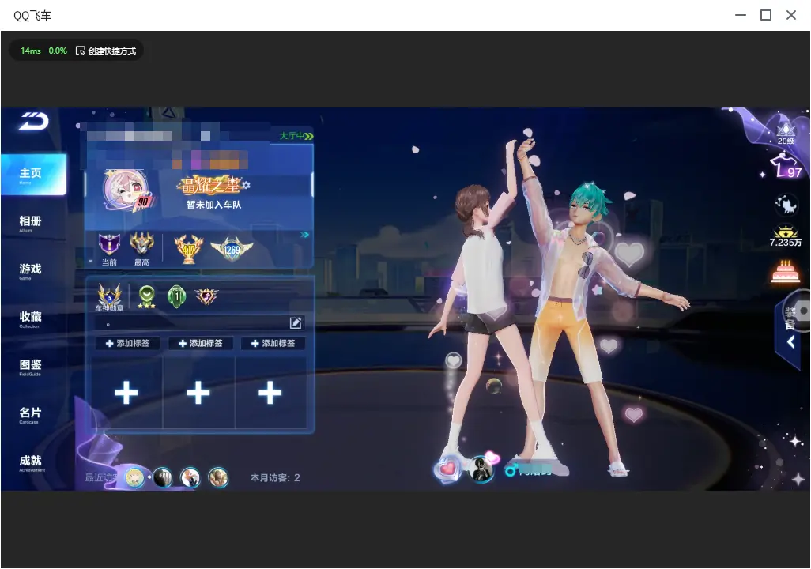Image resolution: width=811 pixels, height=569 pixels.
Task: Open the partner's dark avatar near the heart
Action: pos(481,469)
